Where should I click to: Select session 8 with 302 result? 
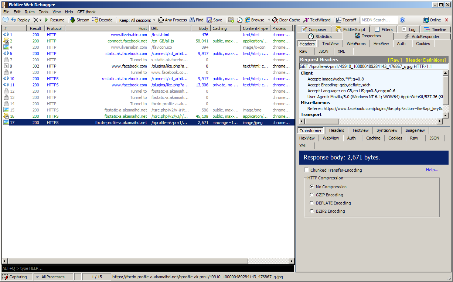pos(148,66)
